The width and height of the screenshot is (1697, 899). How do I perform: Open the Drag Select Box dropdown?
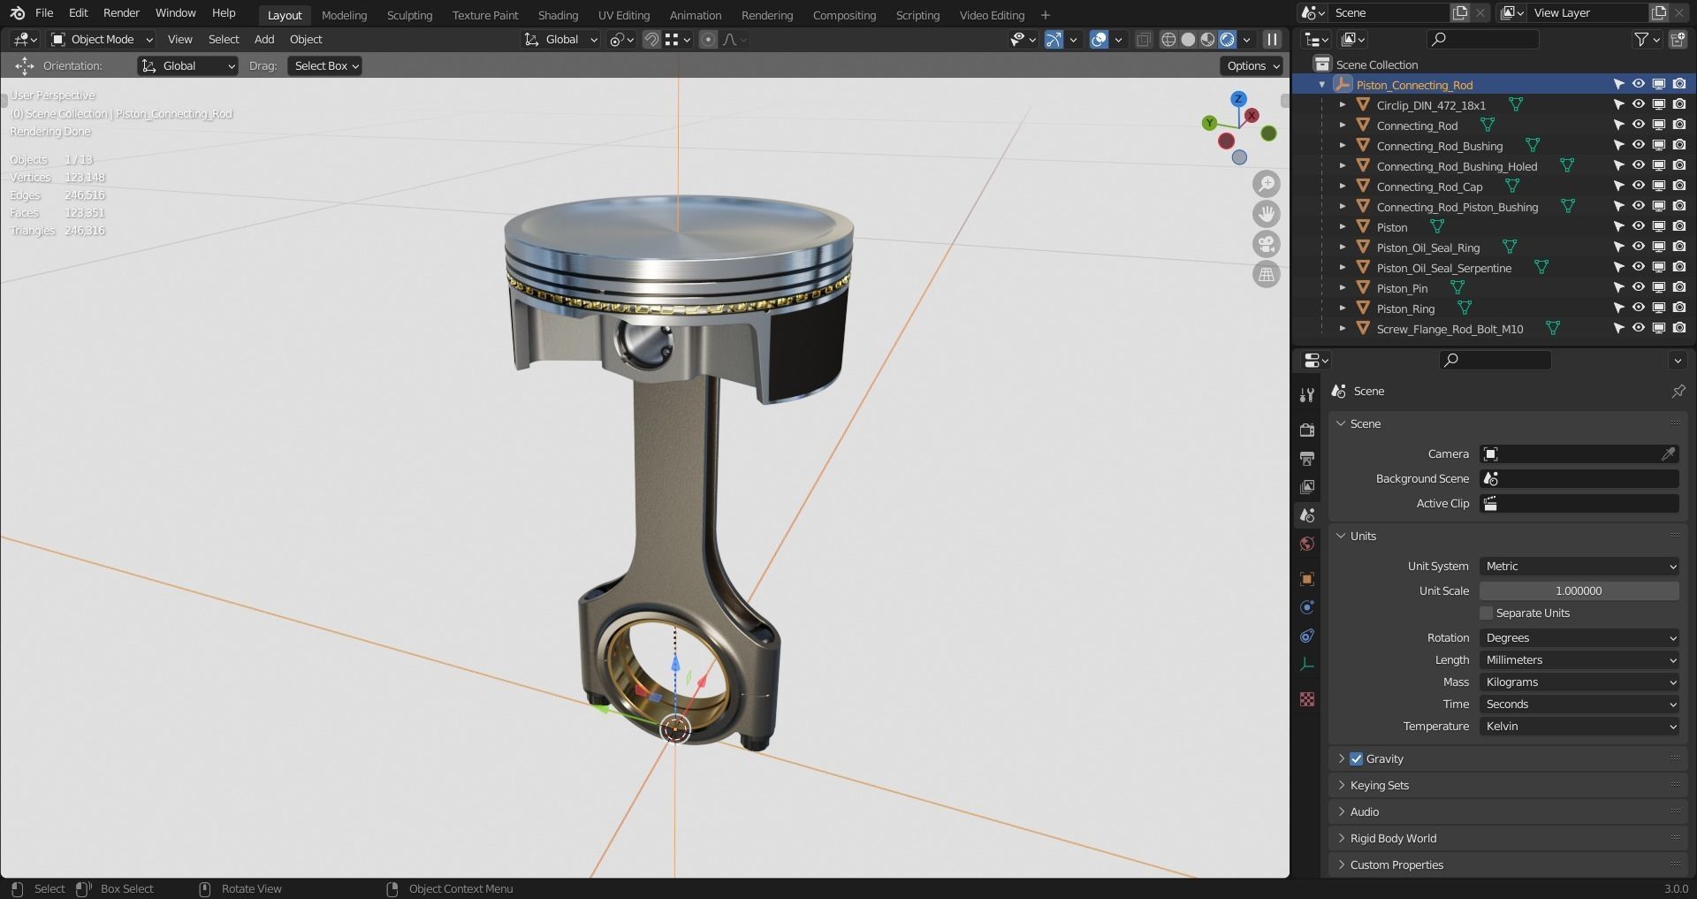pos(324,65)
